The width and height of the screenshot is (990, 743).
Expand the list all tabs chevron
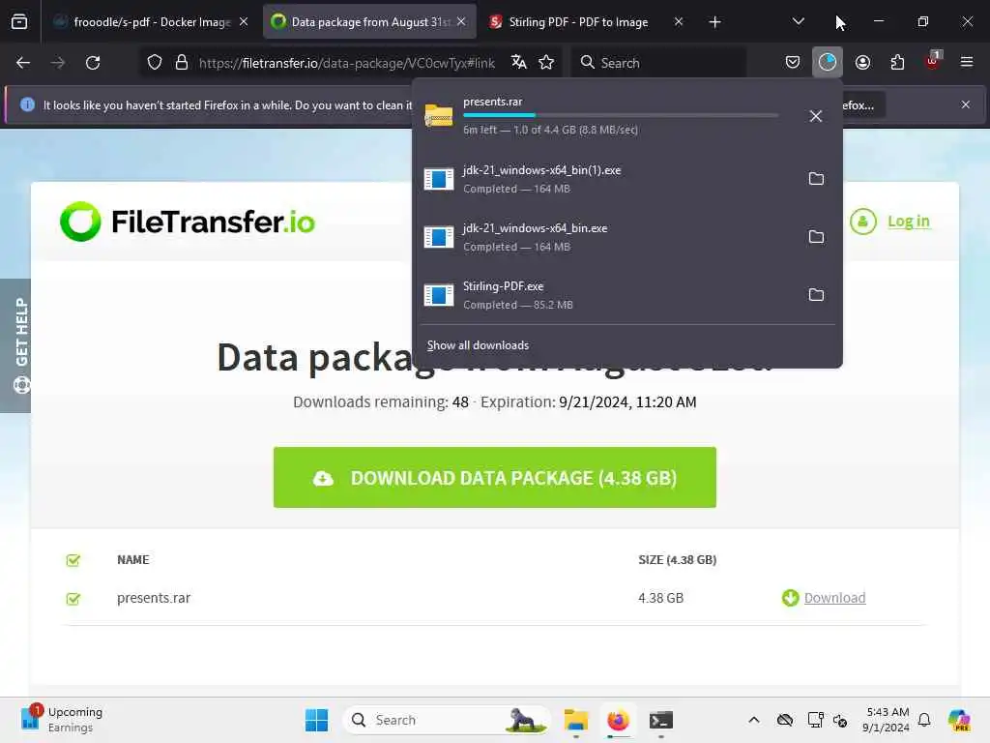tap(798, 22)
